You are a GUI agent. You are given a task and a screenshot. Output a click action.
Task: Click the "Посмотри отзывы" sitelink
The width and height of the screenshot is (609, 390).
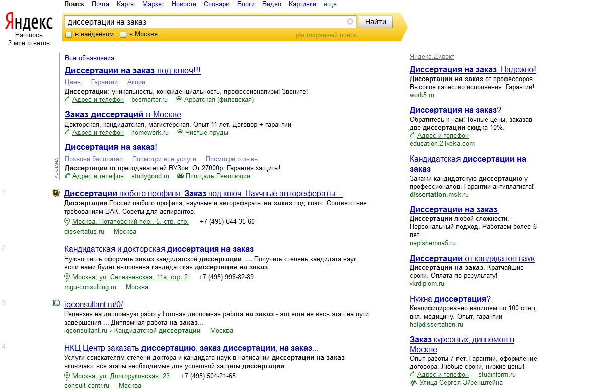(232, 159)
